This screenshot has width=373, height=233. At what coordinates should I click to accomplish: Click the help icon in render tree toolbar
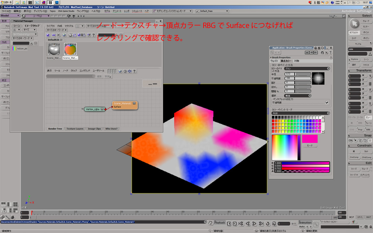coord(134,71)
